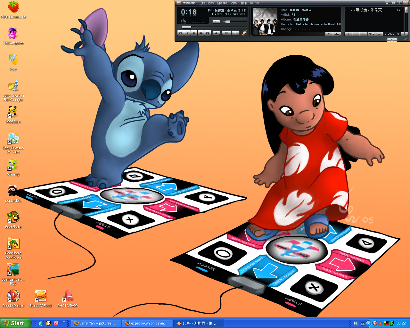Viewport: 410px width, 328px height.
Task: Select the BearShare Downloads folder icon
Action: coord(13,248)
